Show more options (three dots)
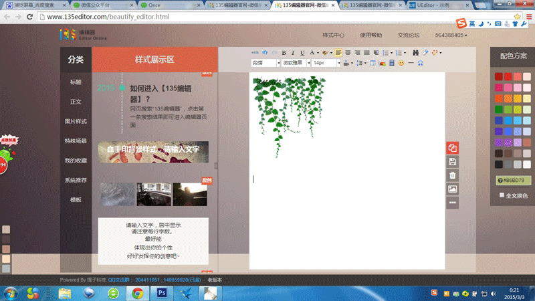535x301 pixels. point(453,203)
